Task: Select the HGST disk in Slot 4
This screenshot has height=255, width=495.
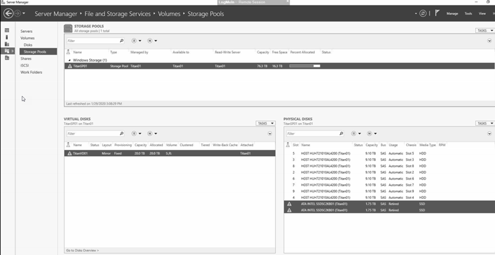Action: [x=389, y=197]
